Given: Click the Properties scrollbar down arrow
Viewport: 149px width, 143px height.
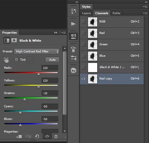Looking at the screenshot, I should 65,131.
